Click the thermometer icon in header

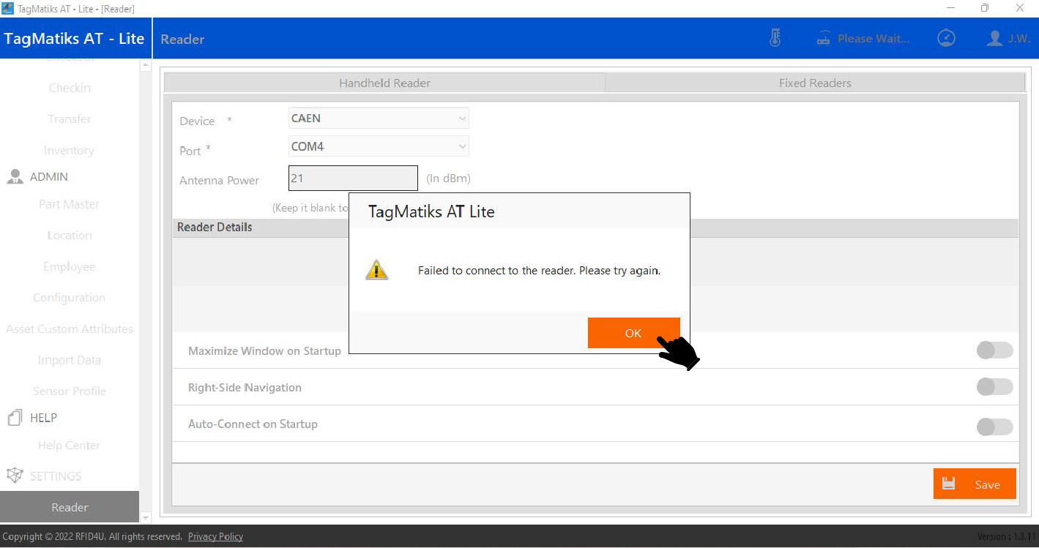(x=775, y=38)
